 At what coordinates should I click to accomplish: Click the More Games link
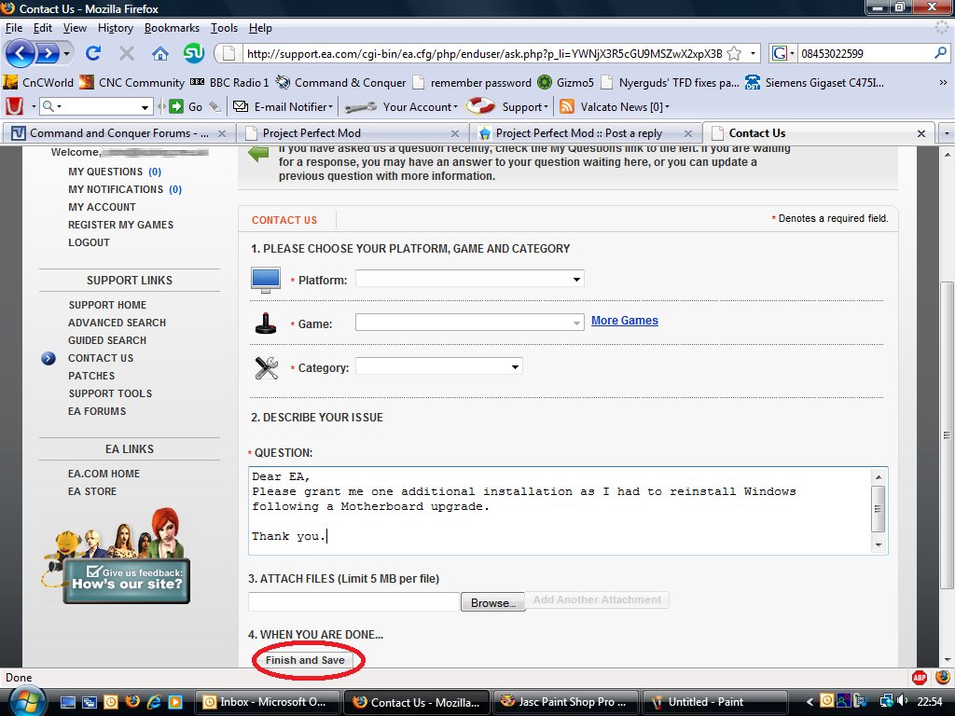pyautogui.click(x=624, y=321)
